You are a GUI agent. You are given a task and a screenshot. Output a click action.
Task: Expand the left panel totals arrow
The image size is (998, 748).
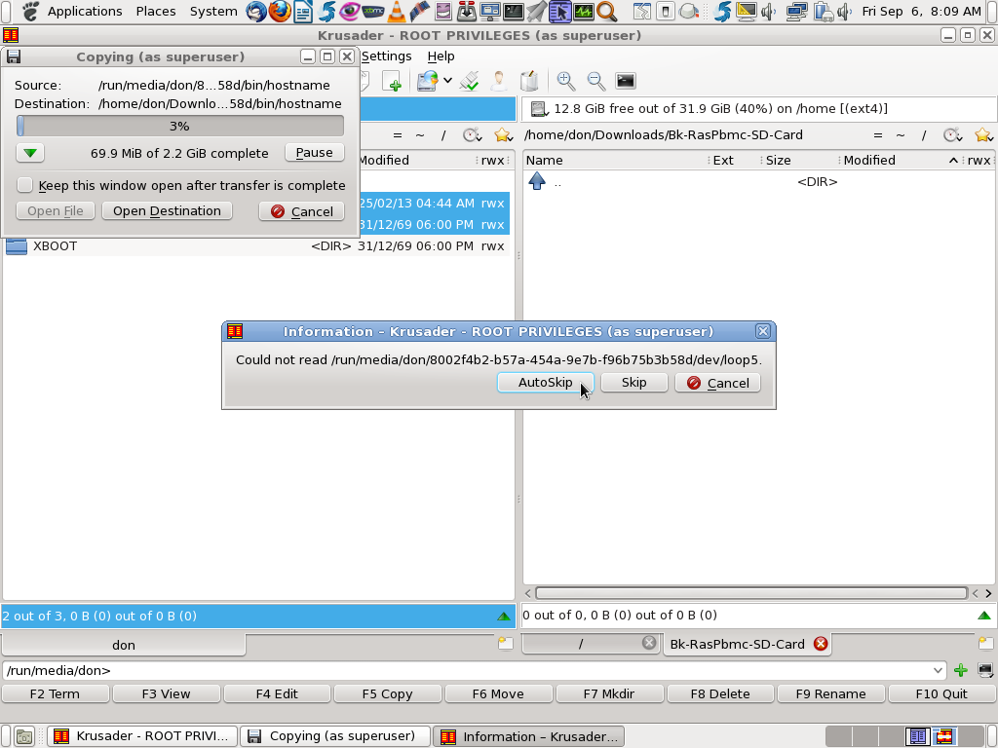[506, 615]
